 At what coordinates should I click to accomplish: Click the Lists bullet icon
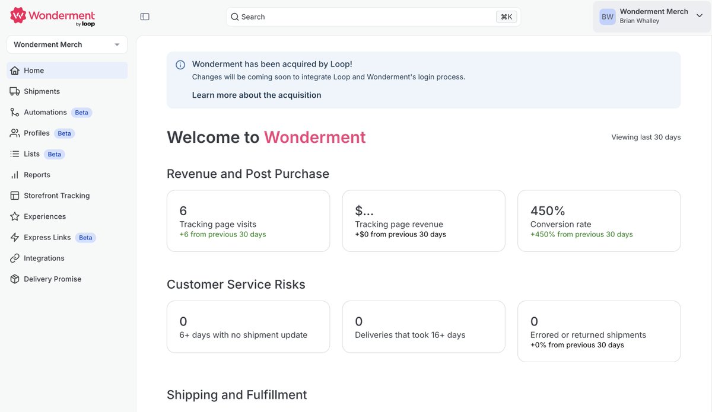[15, 154]
